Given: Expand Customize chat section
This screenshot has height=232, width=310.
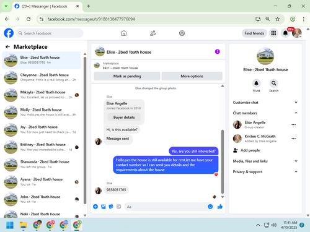Looking at the screenshot, I should 265,103.
